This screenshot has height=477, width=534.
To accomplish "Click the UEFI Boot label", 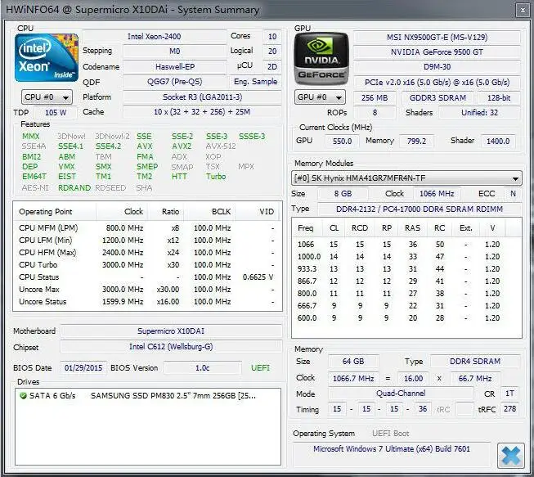I will 390,434.
